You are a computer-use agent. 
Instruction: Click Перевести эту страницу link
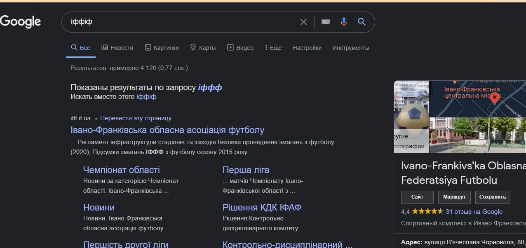pos(136,118)
